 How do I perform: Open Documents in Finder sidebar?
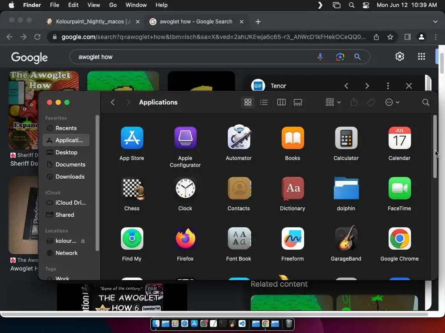pos(66,164)
